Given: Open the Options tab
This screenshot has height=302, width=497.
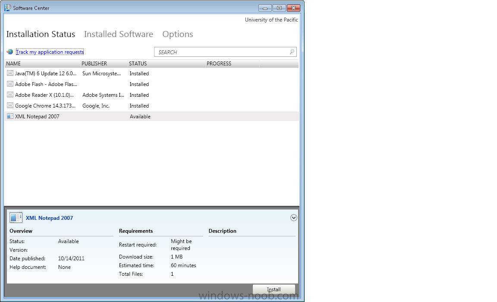Looking at the screenshot, I should (x=177, y=34).
